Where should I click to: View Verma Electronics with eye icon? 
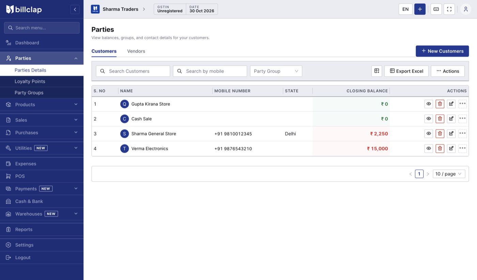tap(429, 149)
